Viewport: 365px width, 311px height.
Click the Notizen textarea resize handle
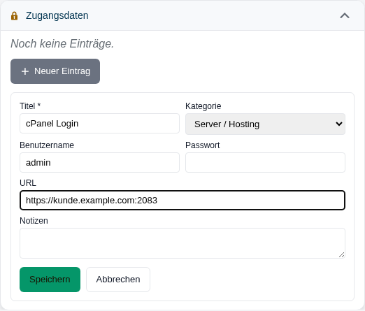tap(342, 255)
